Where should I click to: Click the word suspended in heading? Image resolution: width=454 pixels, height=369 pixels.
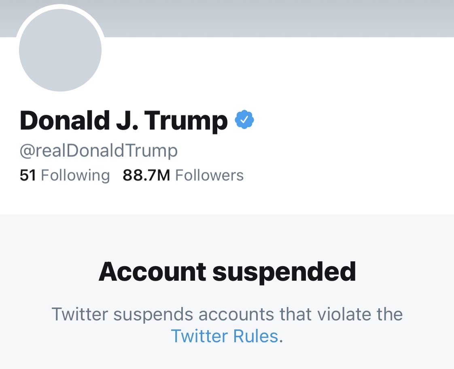click(x=284, y=271)
